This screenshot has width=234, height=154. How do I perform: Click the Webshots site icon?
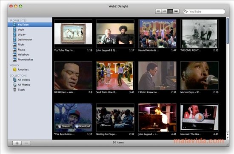tap(14, 54)
